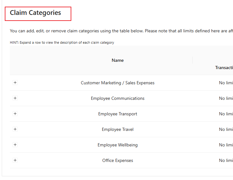
Task: Click the HINT text about expanding rows
Action: (62, 42)
